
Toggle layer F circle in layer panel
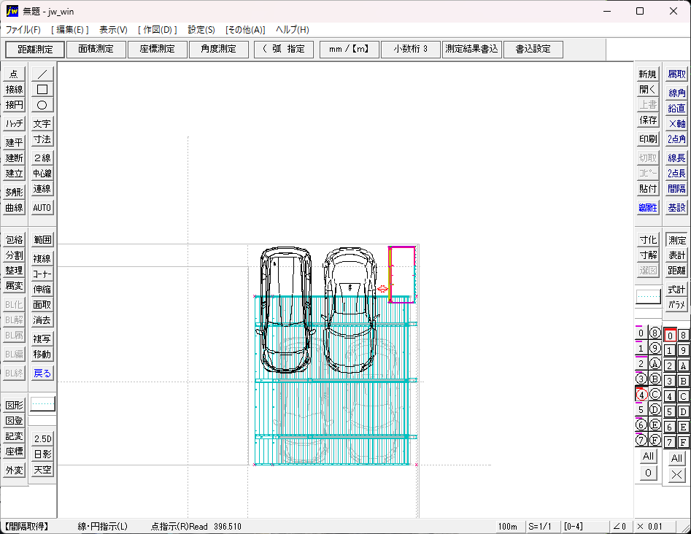pos(655,440)
